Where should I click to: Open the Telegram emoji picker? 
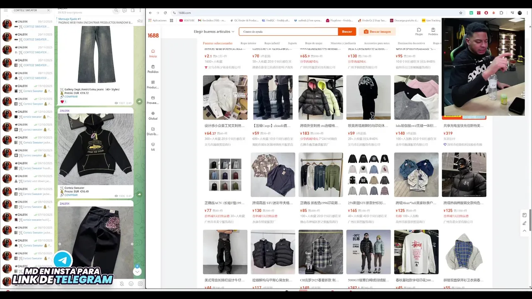coord(131,284)
